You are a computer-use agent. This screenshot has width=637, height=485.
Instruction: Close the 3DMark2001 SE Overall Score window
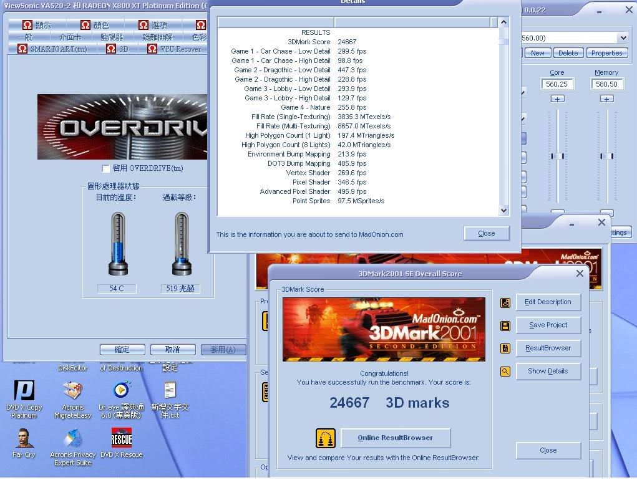(x=580, y=274)
